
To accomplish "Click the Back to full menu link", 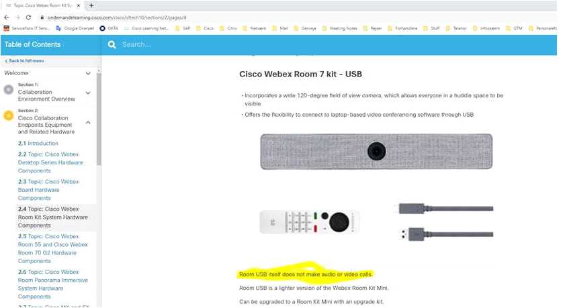I will pyautogui.click(x=24, y=61).
